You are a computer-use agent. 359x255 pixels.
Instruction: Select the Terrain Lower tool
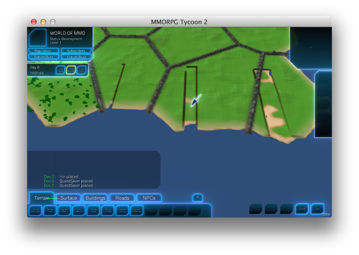[93, 211]
